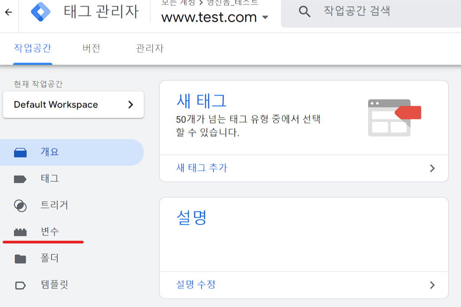Click the Tag Manager logo icon
461x307 pixels.
click(41, 12)
